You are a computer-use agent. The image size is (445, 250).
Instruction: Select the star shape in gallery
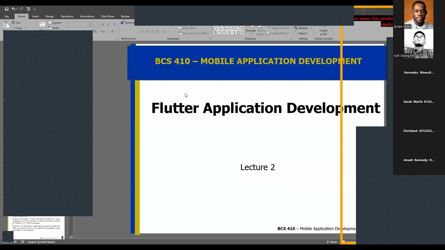coord(238,32)
